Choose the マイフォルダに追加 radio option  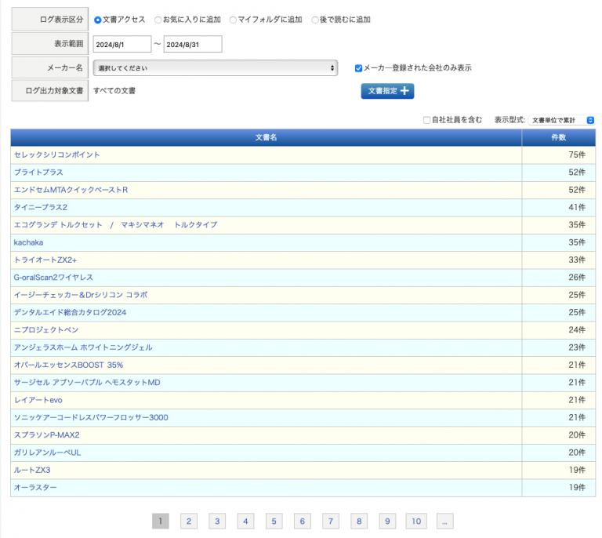point(233,20)
